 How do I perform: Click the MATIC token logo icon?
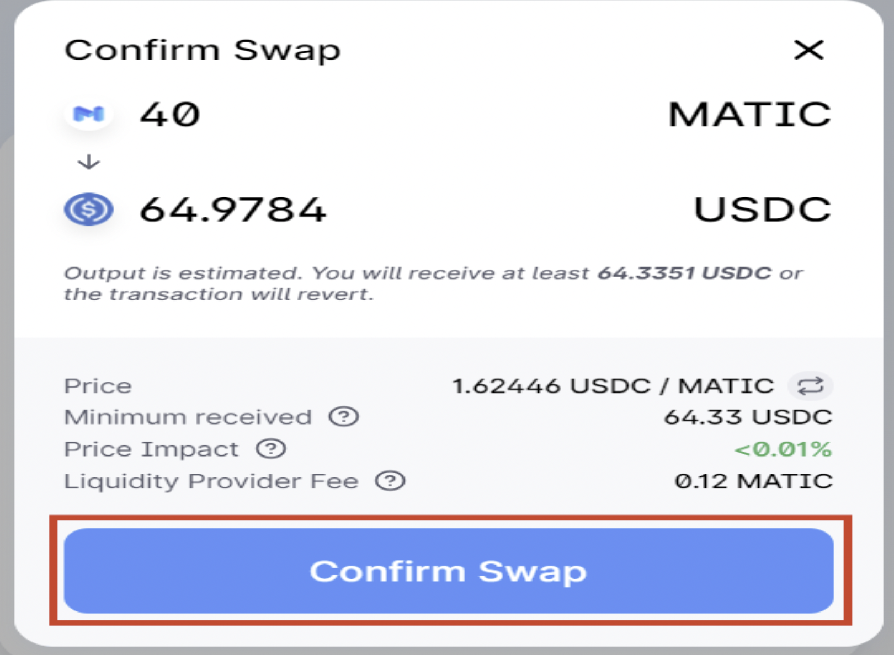tap(89, 114)
